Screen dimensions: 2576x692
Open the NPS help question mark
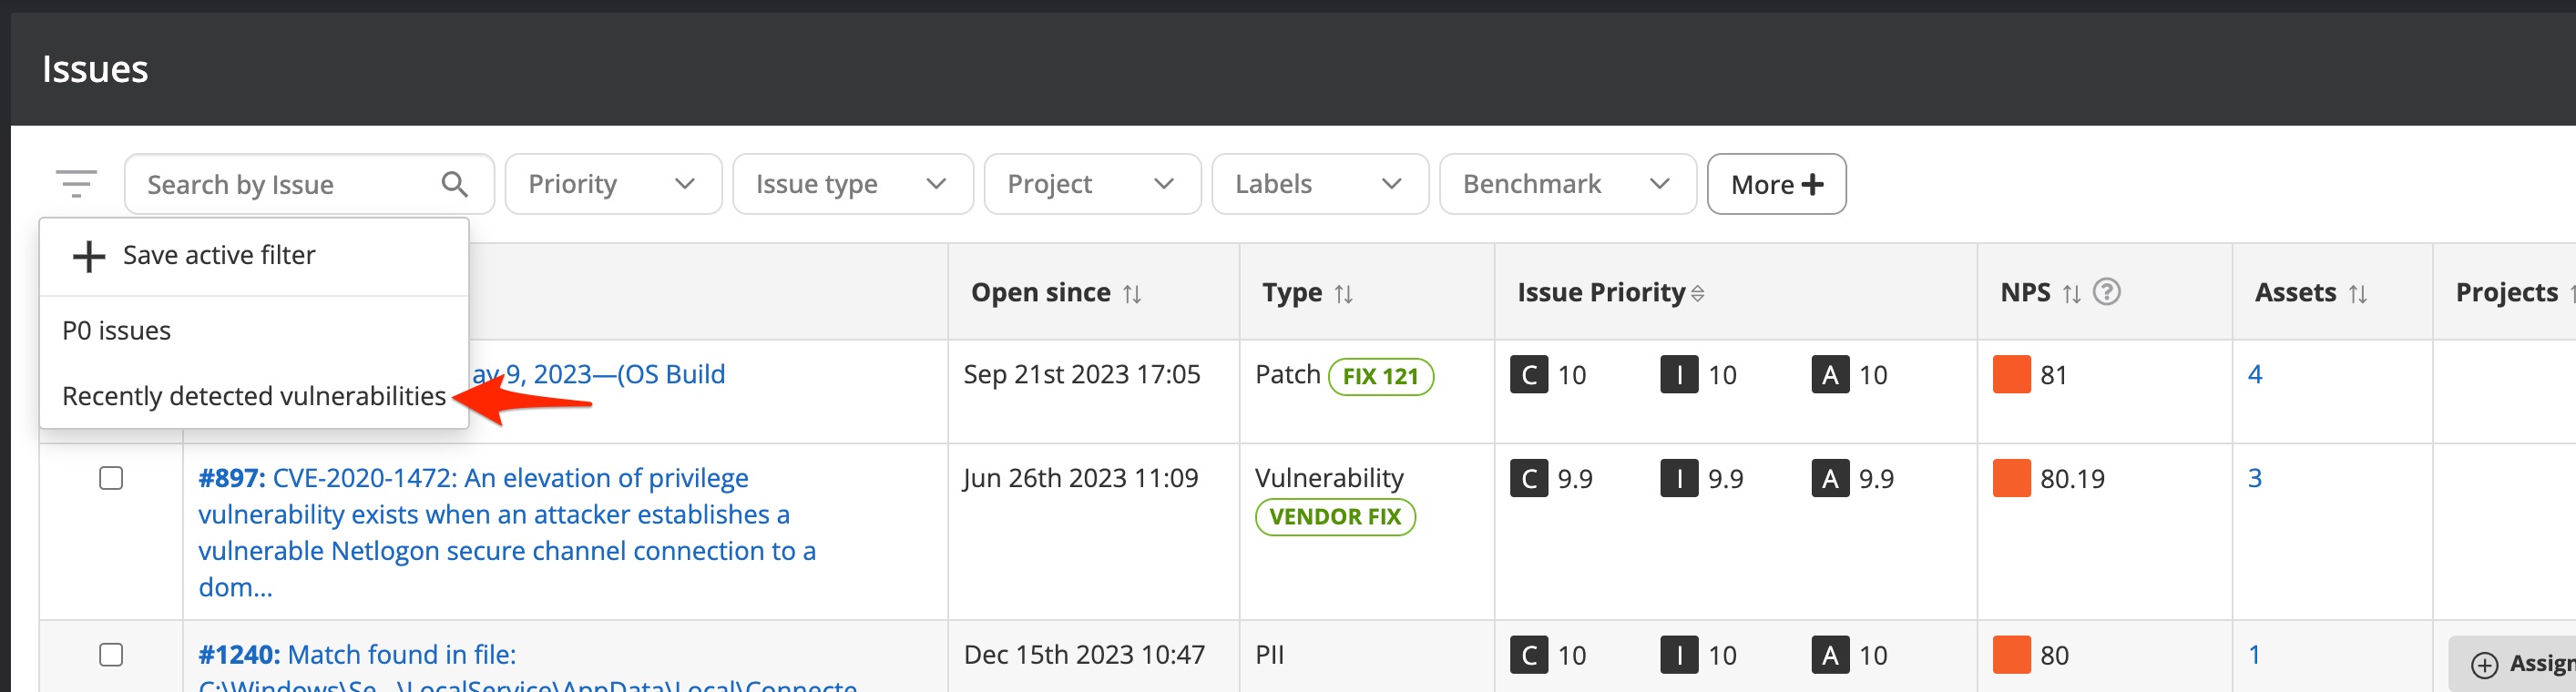2106,292
